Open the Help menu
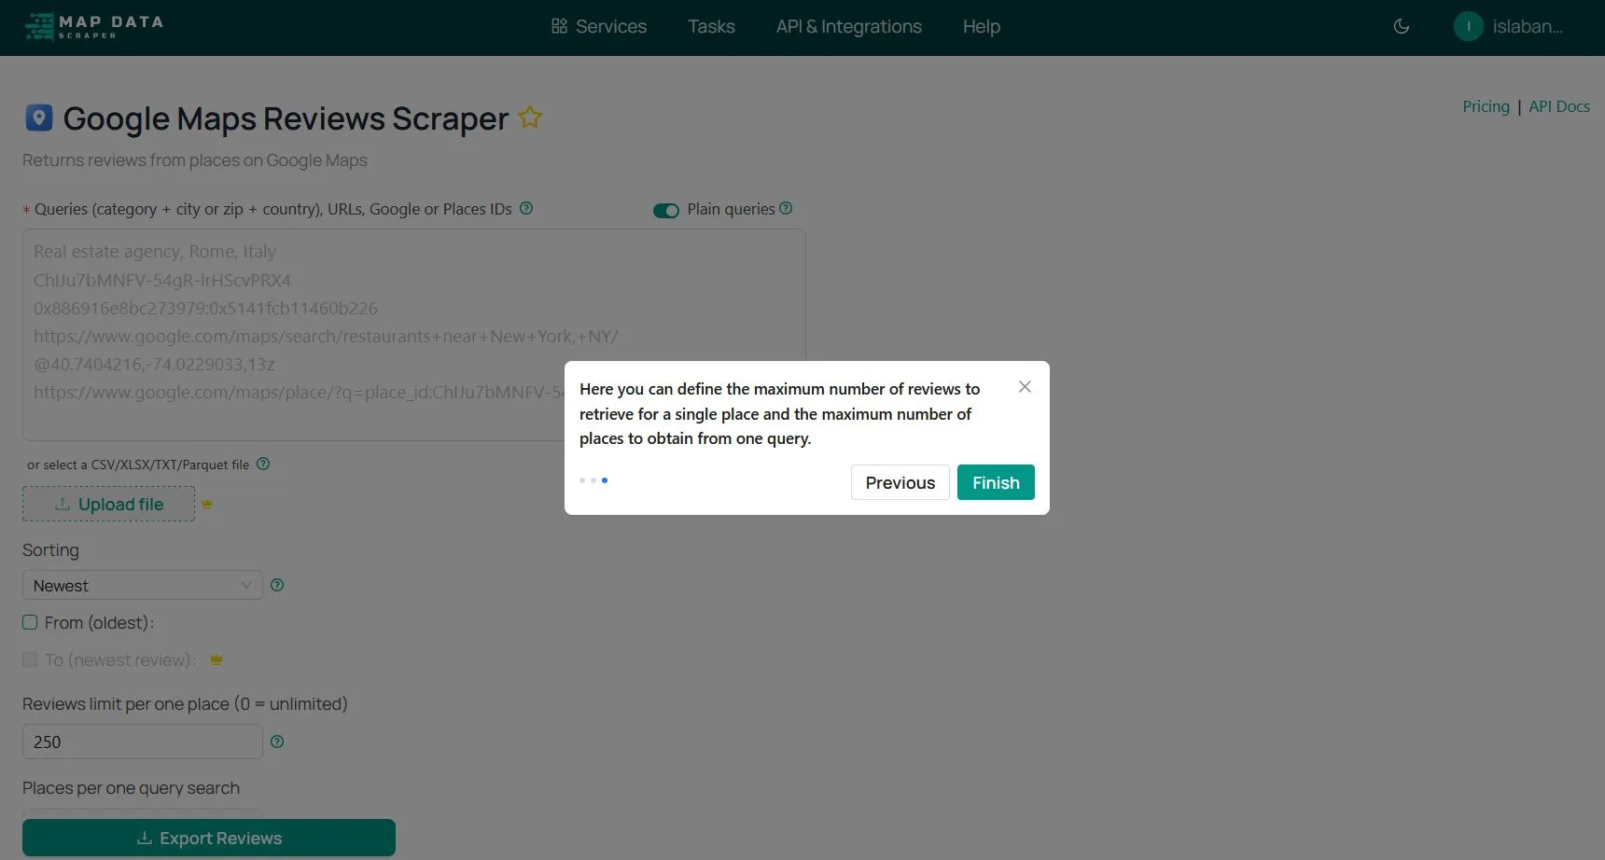Screen dimensions: 1605x860 [982, 26]
